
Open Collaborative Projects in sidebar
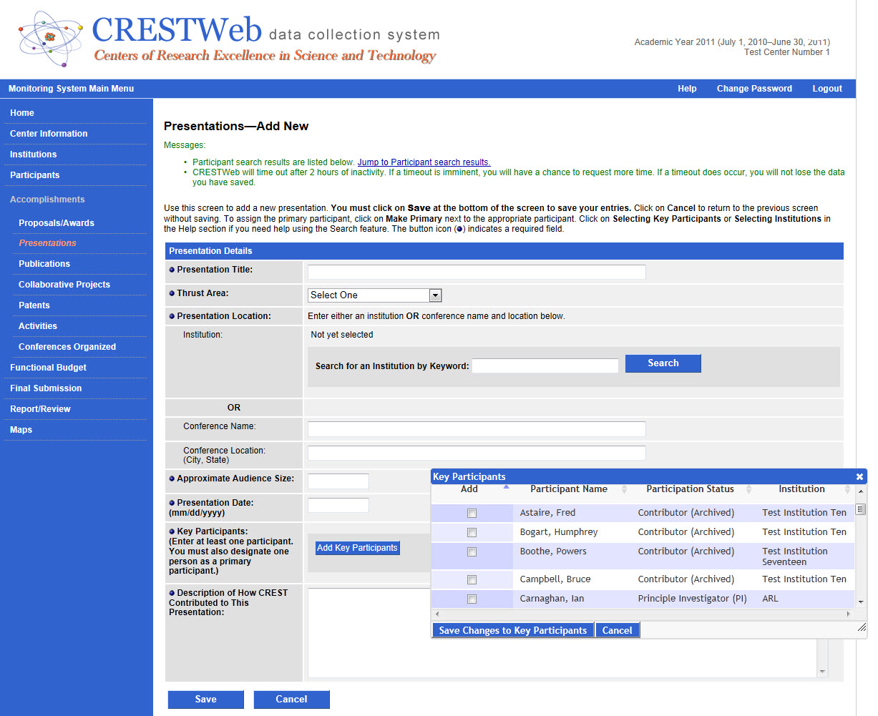64,285
